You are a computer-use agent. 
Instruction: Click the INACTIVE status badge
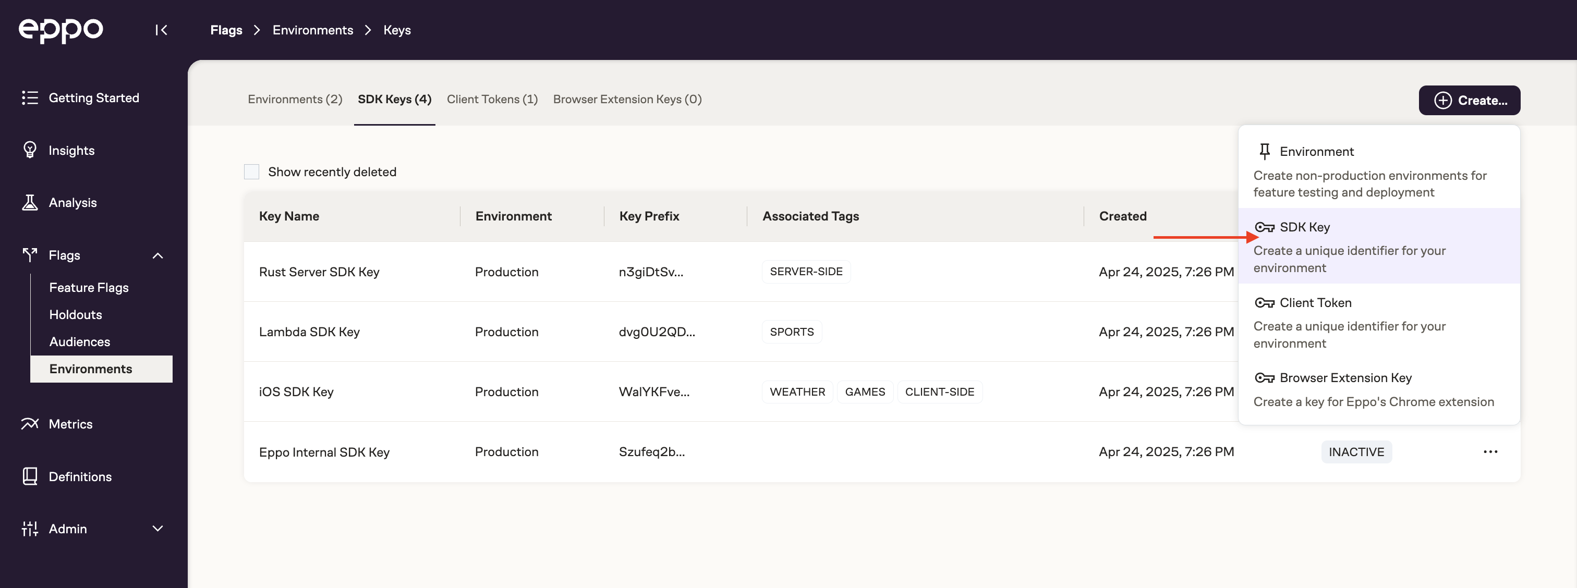click(1356, 451)
